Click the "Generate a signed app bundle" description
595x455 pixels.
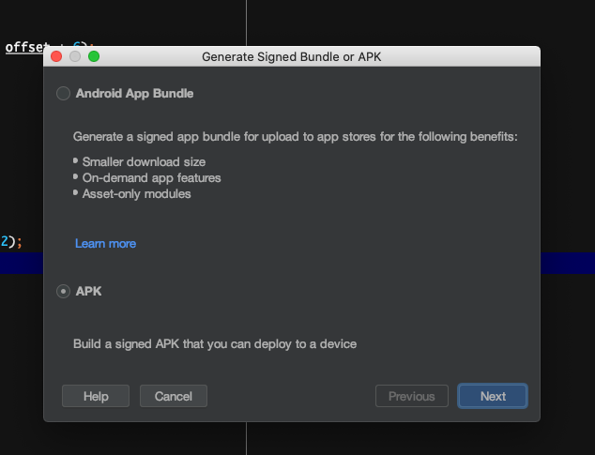[296, 137]
